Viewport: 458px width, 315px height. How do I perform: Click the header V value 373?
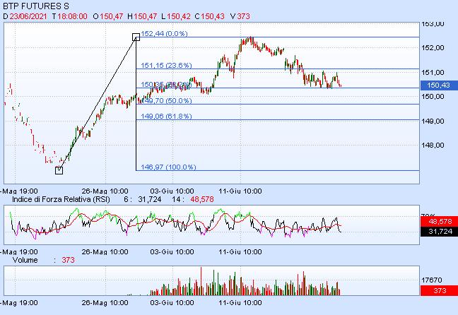(244, 16)
